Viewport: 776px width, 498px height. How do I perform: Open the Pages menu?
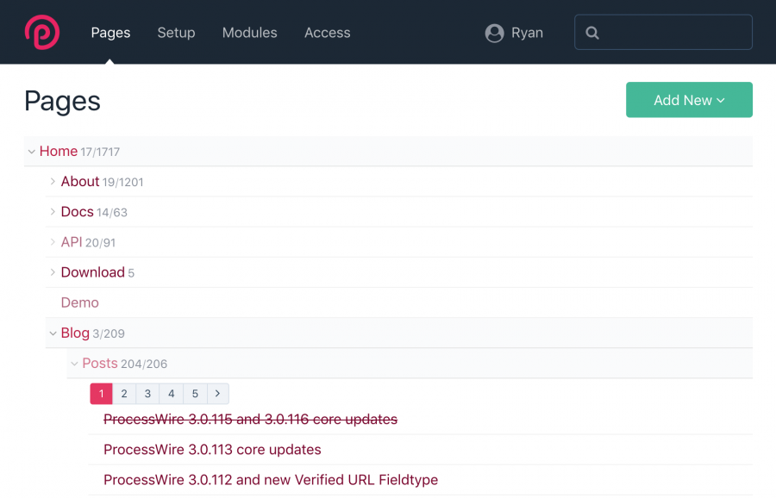pyautogui.click(x=111, y=33)
